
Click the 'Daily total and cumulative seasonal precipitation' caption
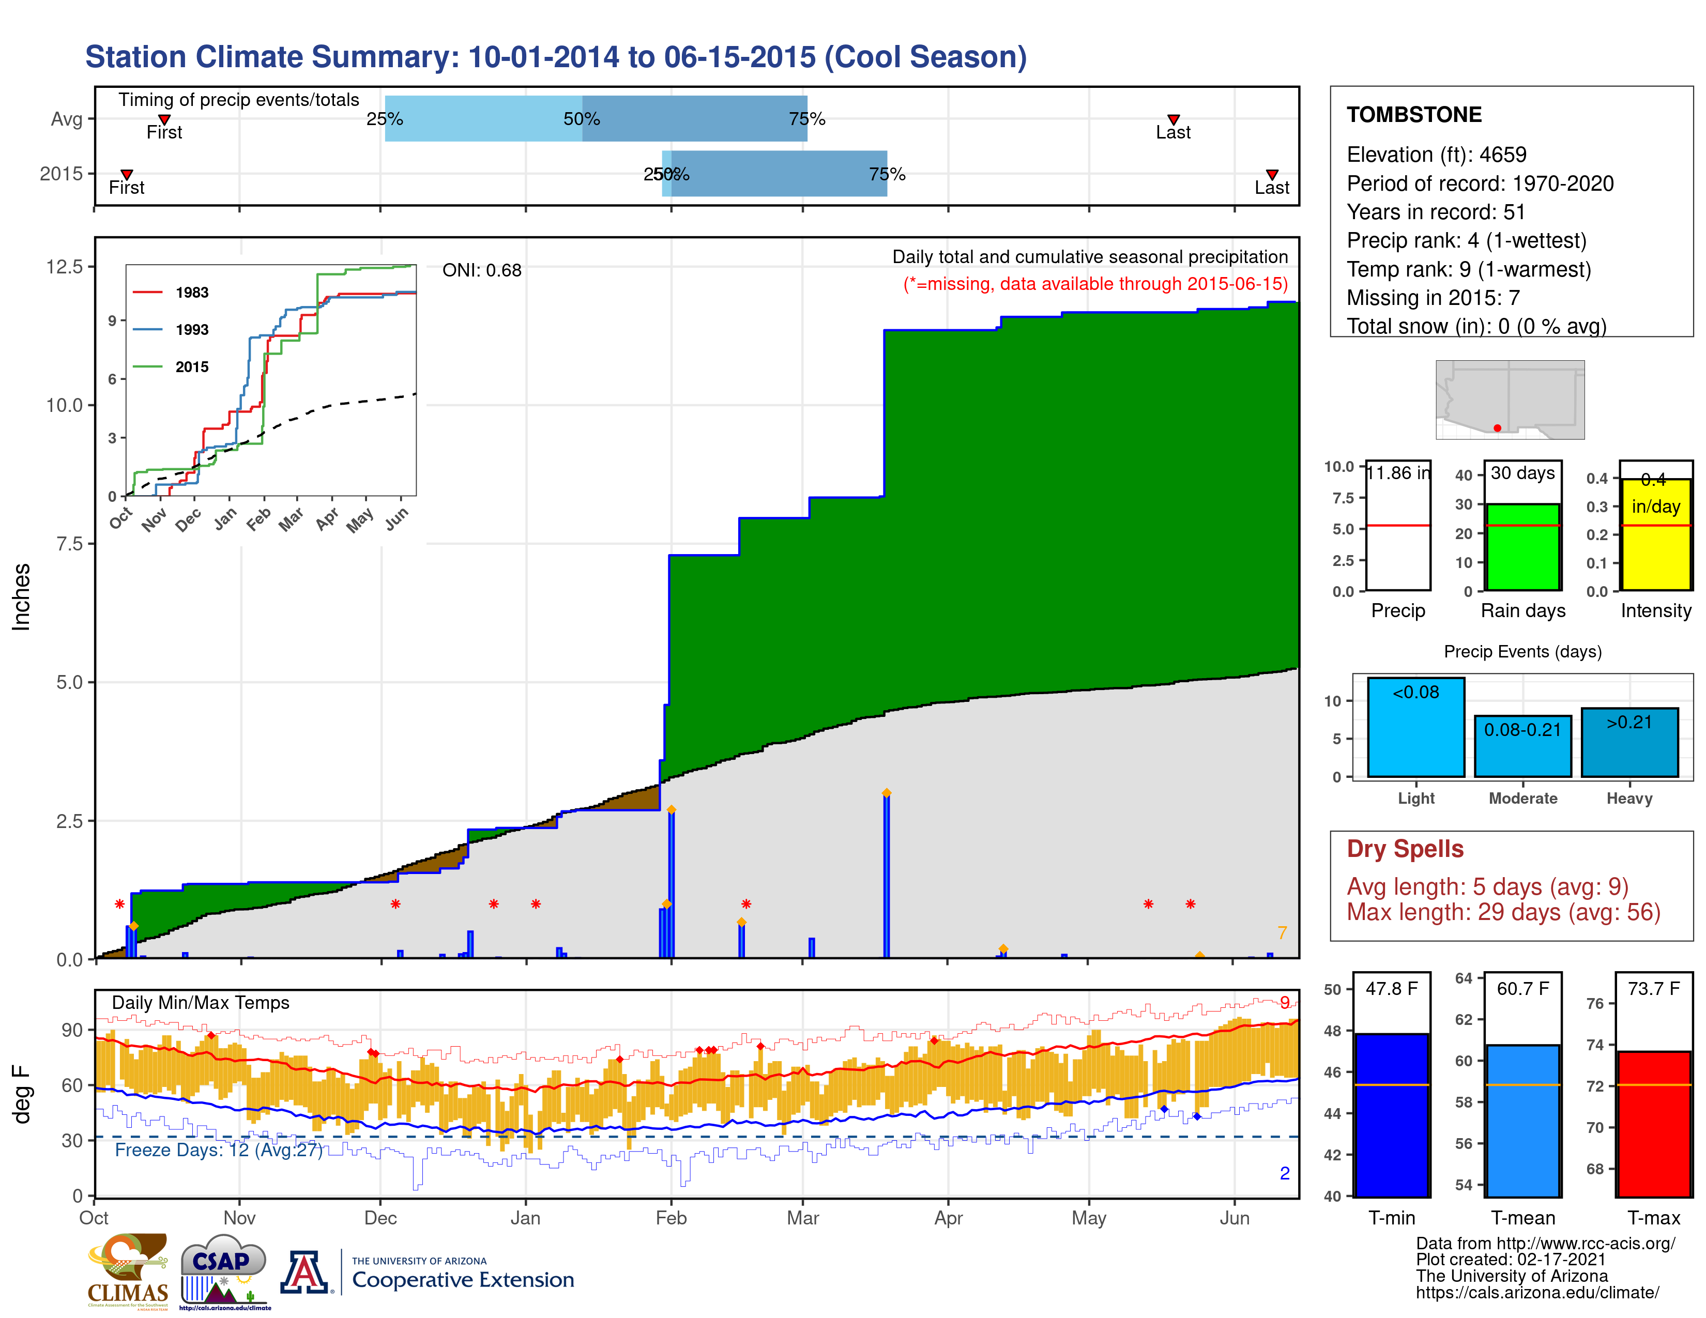tap(1090, 257)
